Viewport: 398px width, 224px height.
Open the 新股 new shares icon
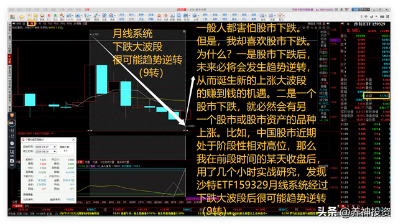click(179, 17)
